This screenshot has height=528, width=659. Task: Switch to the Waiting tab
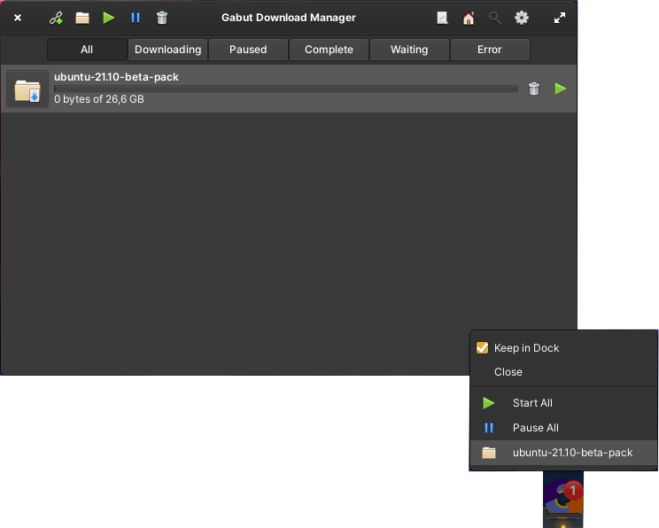[409, 50]
